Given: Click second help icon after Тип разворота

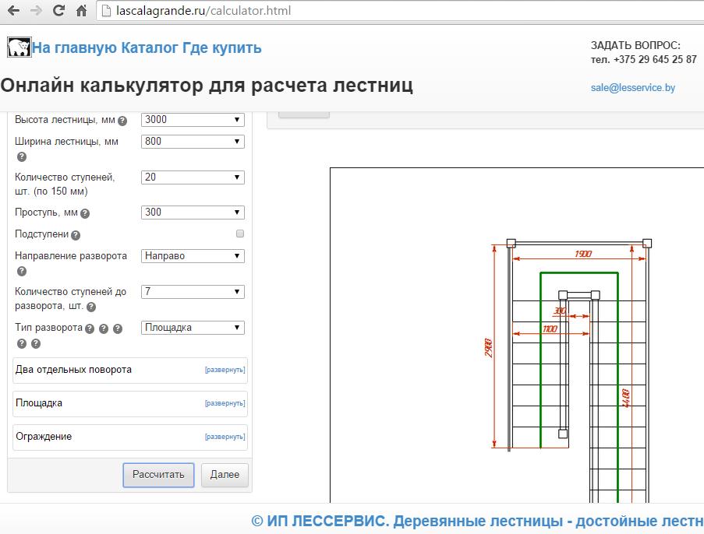Looking at the screenshot, I should coord(104,328).
